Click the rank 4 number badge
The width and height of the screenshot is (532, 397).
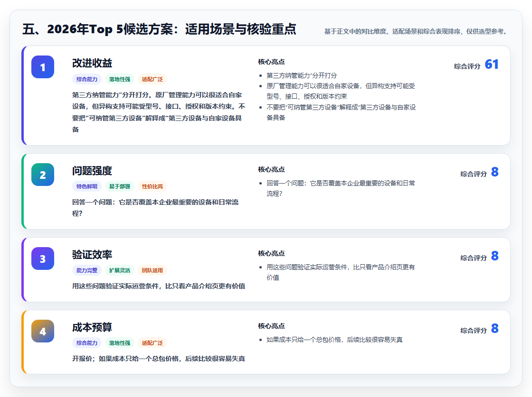tap(43, 331)
